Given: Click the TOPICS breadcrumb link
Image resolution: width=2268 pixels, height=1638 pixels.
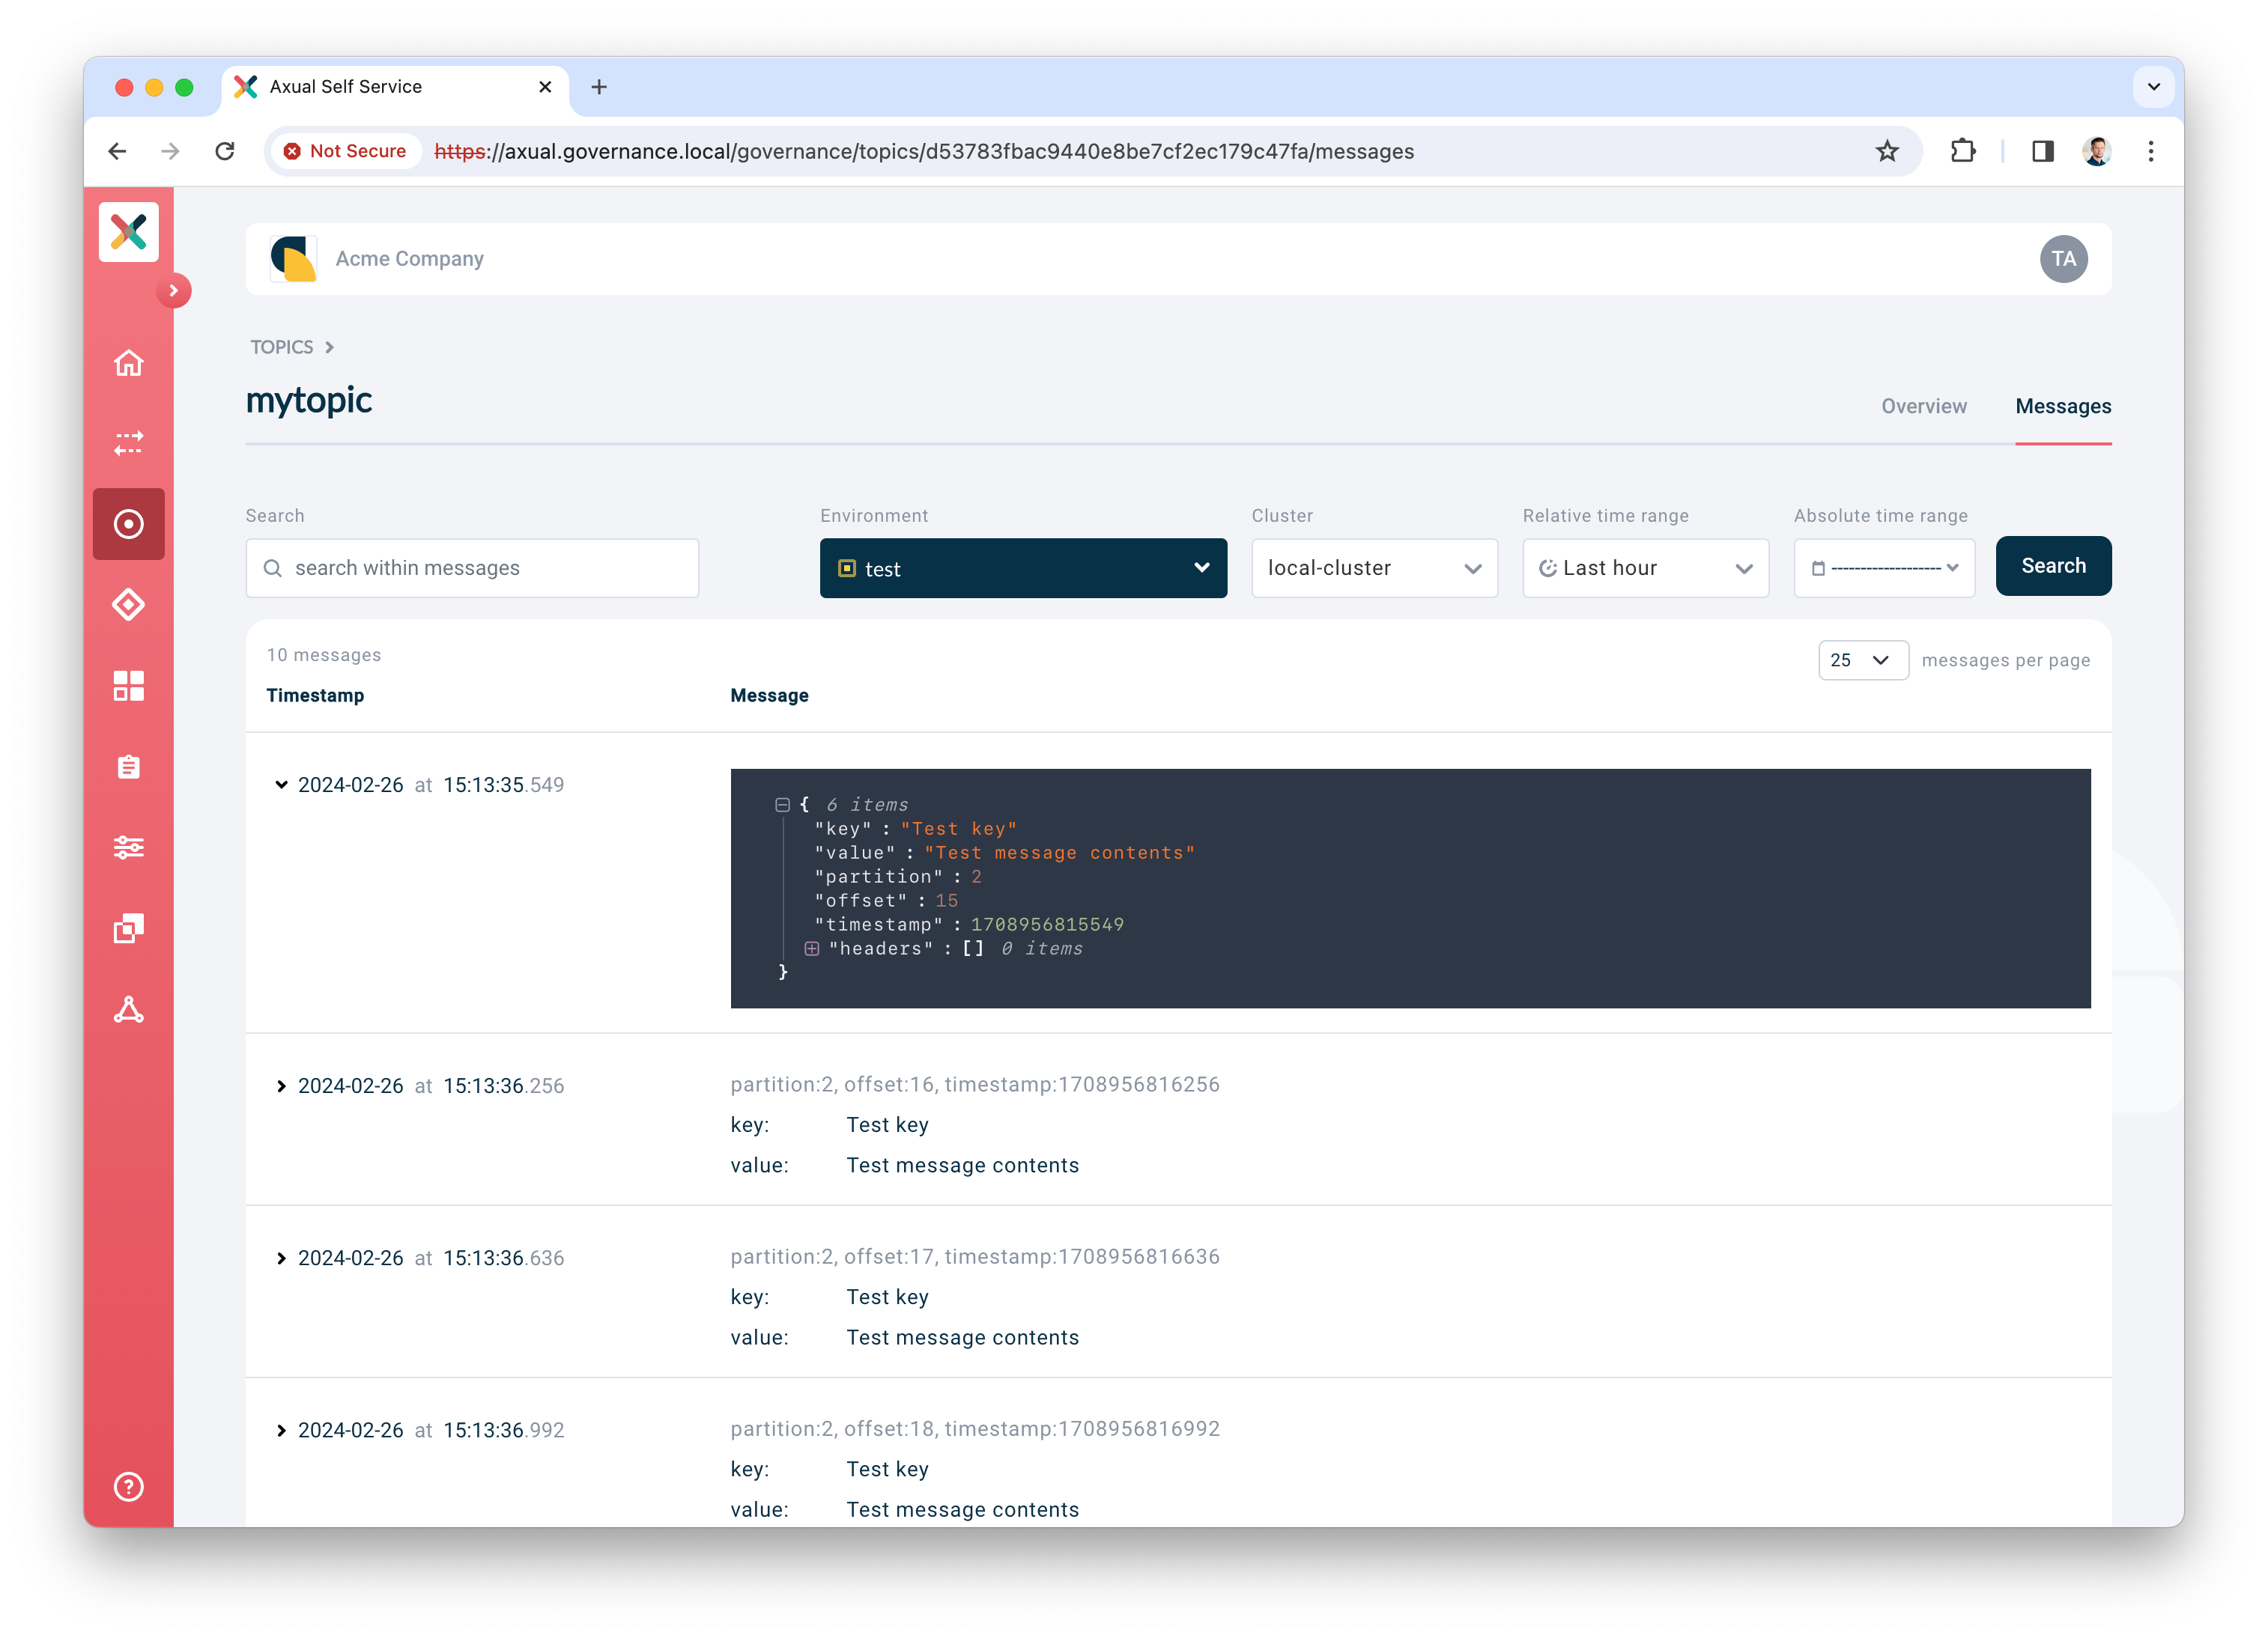Looking at the screenshot, I should pyautogui.click(x=280, y=347).
